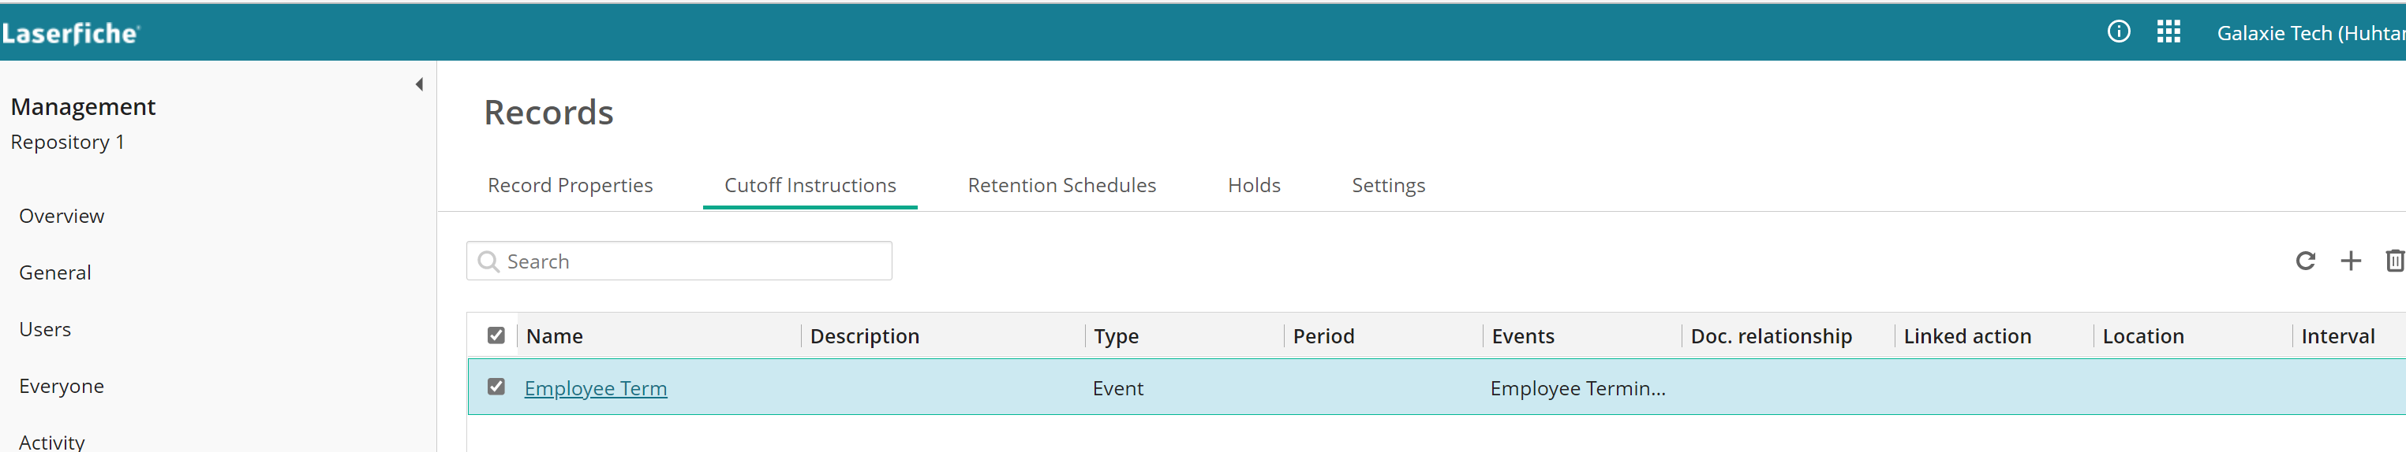Sort by the Name column header
The height and width of the screenshot is (452, 2406).
(554, 336)
